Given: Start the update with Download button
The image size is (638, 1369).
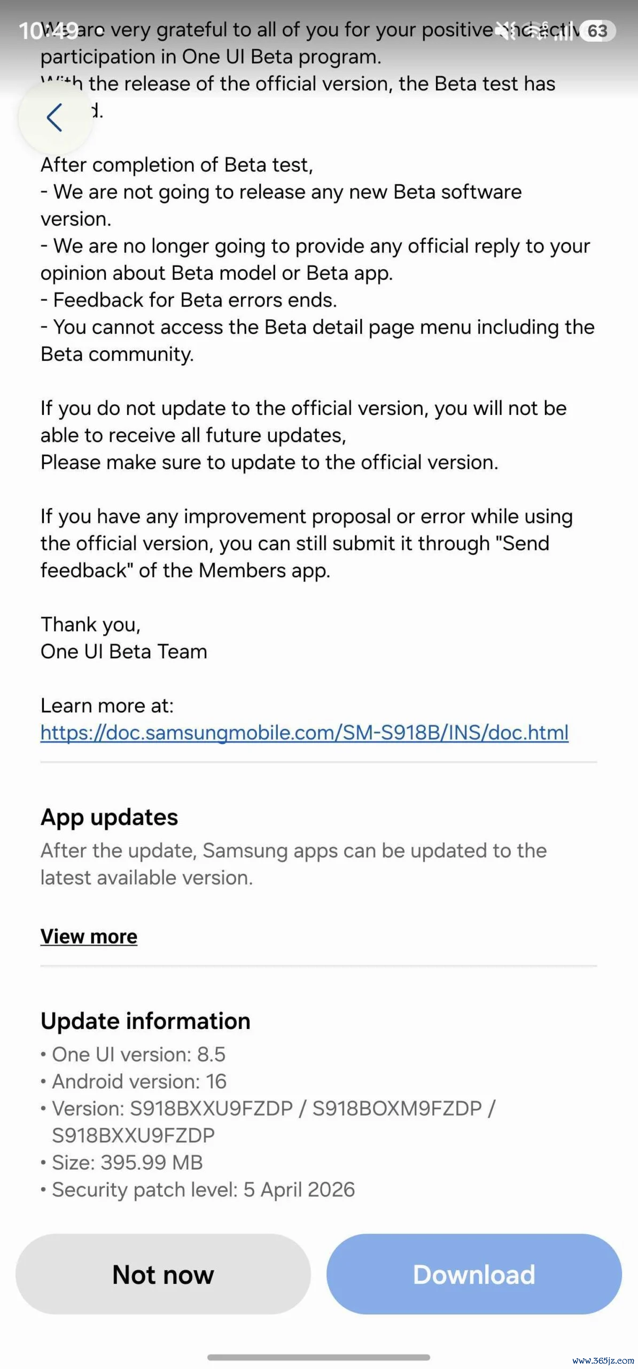Looking at the screenshot, I should [x=474, y=1274].
